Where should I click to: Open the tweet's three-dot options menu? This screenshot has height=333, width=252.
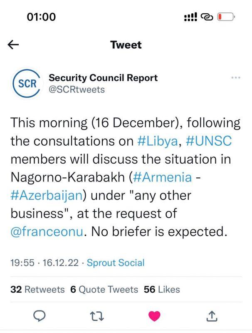coord(235,78)
